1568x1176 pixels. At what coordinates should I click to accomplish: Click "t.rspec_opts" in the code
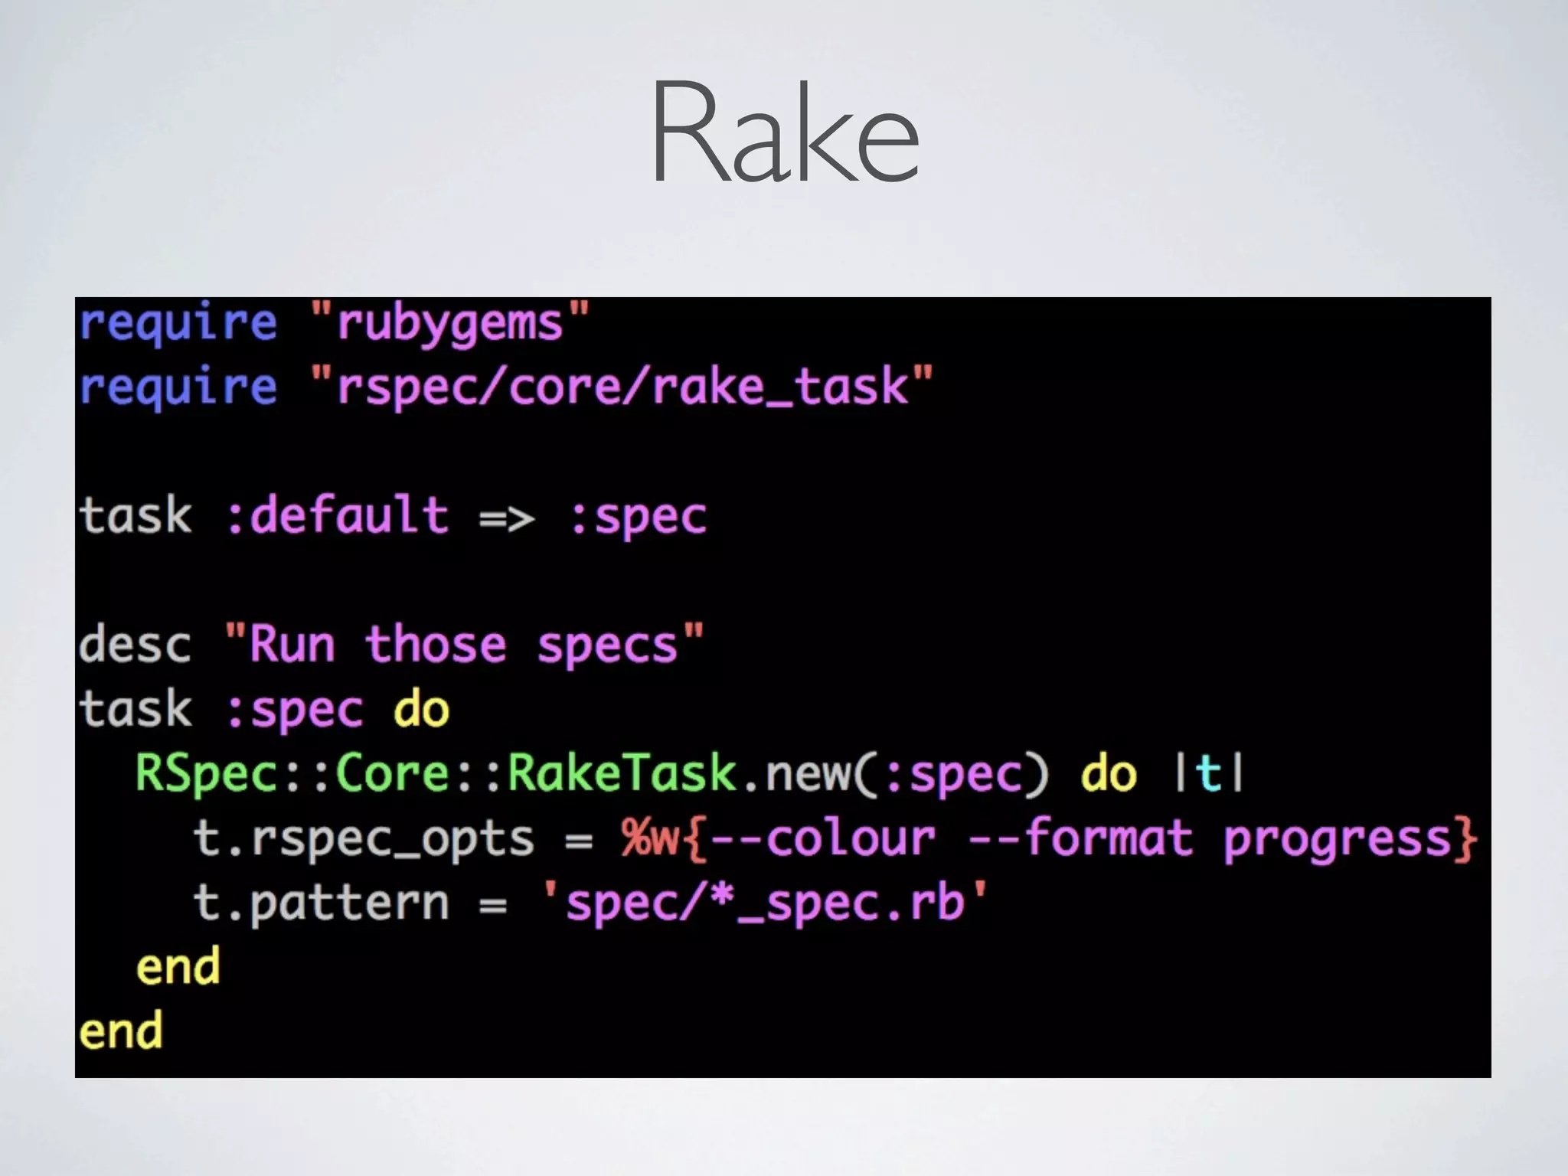pos(364,839)
